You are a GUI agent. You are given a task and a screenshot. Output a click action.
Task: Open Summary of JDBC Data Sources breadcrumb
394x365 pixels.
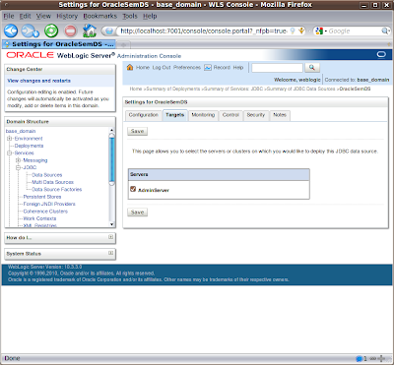pos(300,89)
